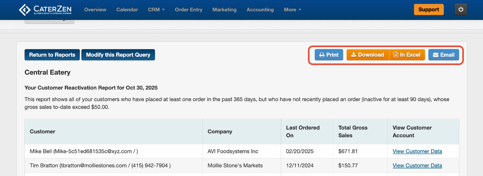Export the report In Excel

pos(407,55)
